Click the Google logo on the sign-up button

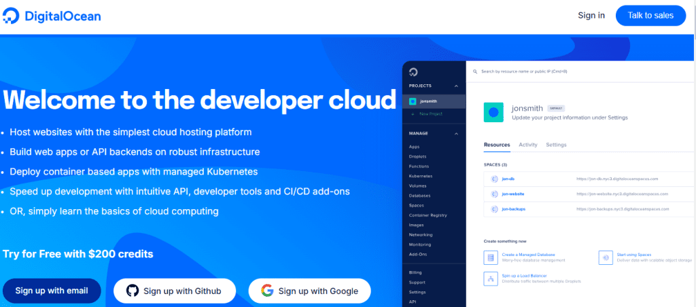[266, 291]
